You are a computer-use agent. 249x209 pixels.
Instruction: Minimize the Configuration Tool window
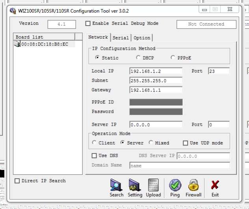pos(204,9)
